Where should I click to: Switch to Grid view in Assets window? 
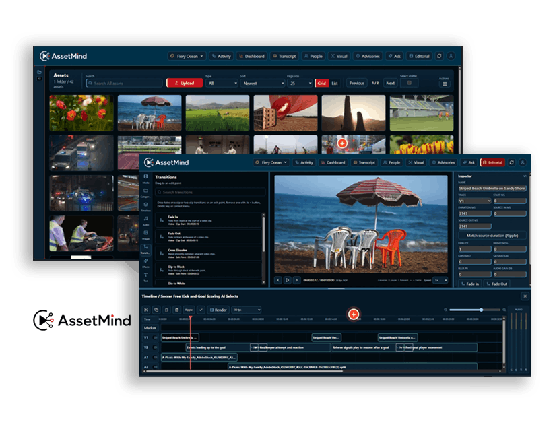pos(321,84)
